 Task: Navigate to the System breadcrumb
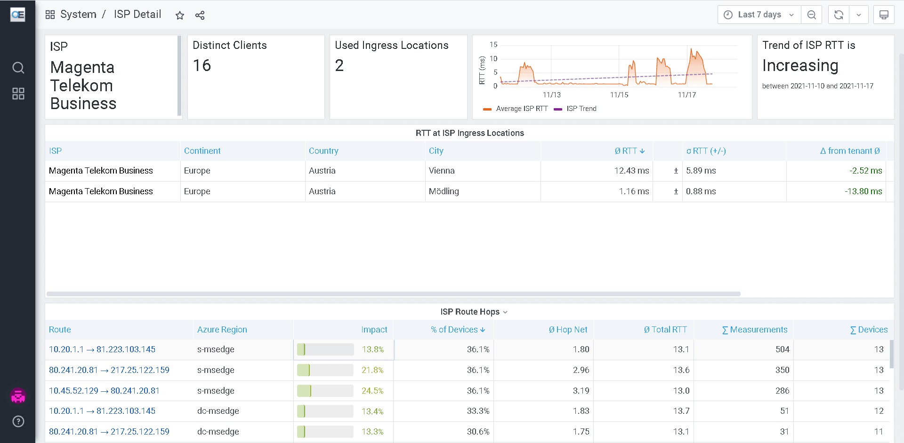click(x=78, y=15)
